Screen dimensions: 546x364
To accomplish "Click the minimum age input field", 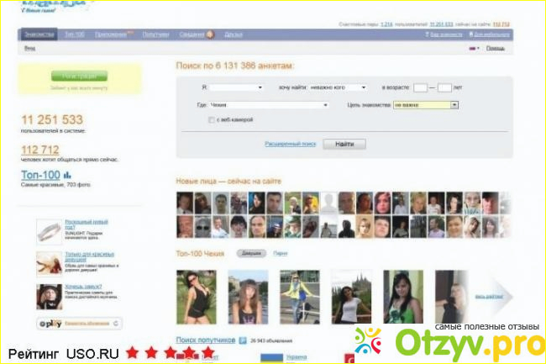I will click(420, 87).
